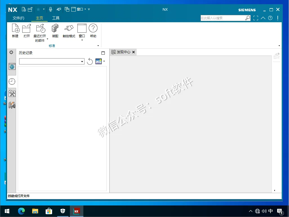The image size is (289, 217).
Task: Click the history picture view icon
Action: (x=99, y=61)
